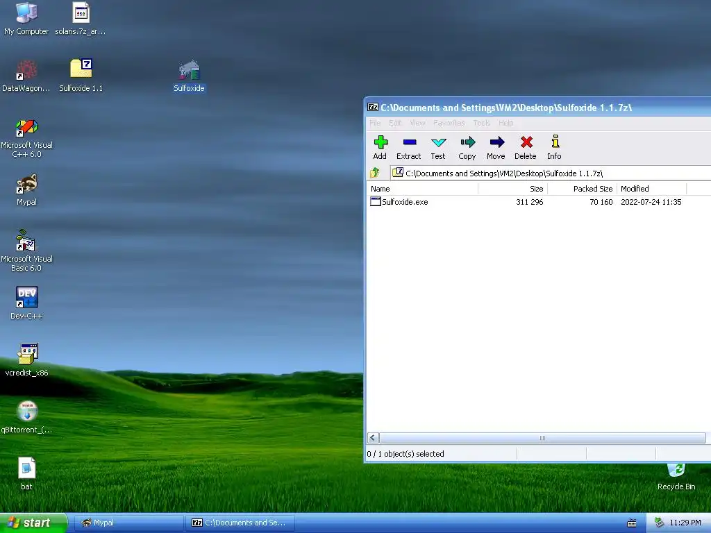Click the 70 160 packed size value
711x533 pixels.
coord(601,202)
